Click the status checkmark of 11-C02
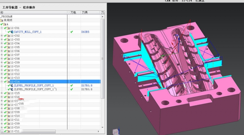Viewport: 244px width, 135px height. (x=5, y=36)
